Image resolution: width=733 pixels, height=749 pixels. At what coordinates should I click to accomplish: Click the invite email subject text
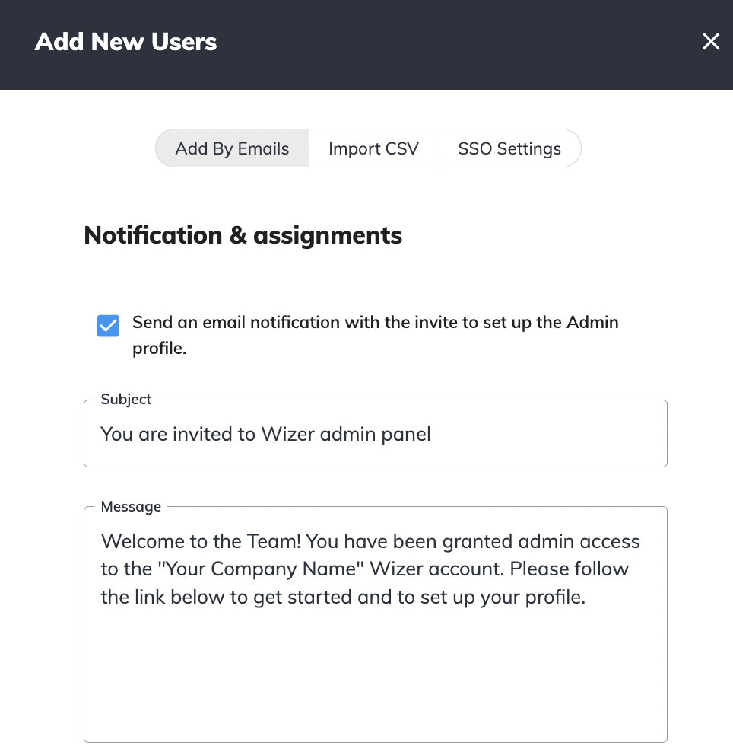coord(265,434)
